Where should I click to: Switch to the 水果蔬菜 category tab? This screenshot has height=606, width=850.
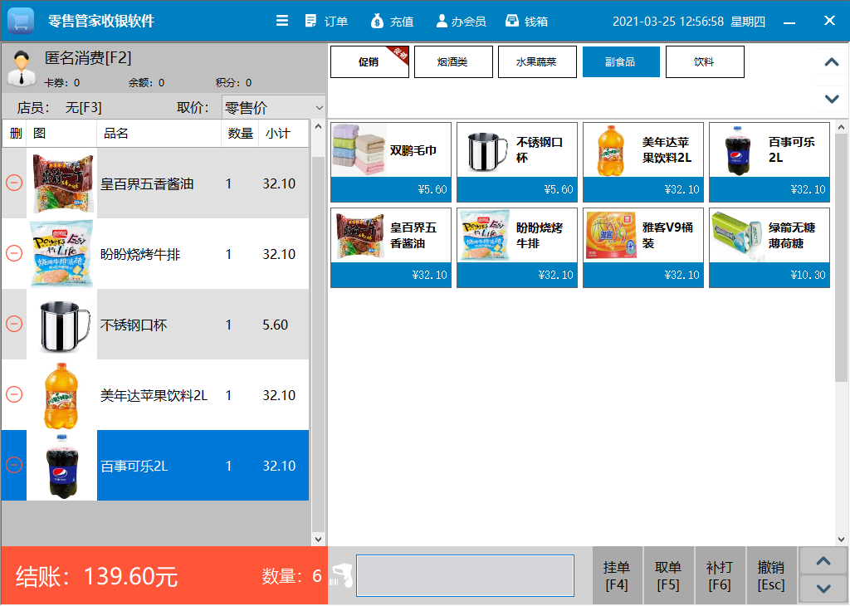coord(537,61)
